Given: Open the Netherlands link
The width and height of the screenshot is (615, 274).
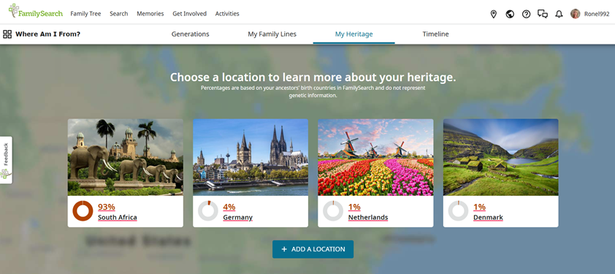Looking at the screenshot, I should (x=368, y=217).
